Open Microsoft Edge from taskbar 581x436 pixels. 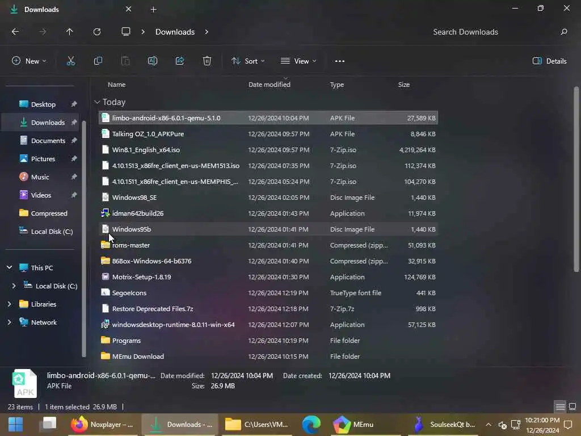click(311, 425)
